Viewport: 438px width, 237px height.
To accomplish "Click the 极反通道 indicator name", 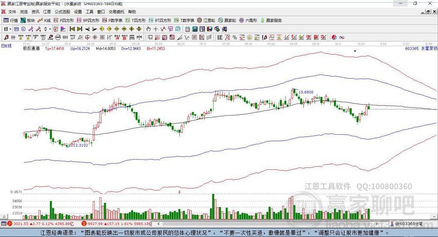I will 31,48.
